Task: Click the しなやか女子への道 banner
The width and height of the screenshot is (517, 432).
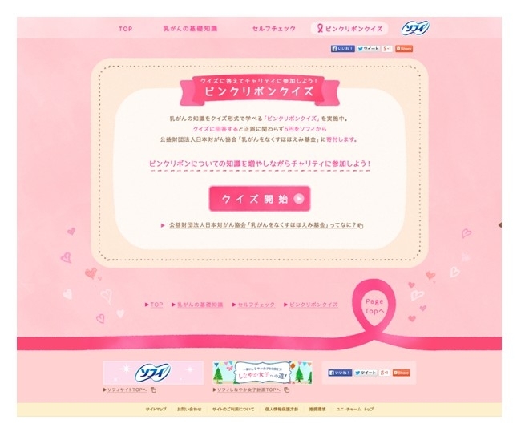Action: click(262, 373)
